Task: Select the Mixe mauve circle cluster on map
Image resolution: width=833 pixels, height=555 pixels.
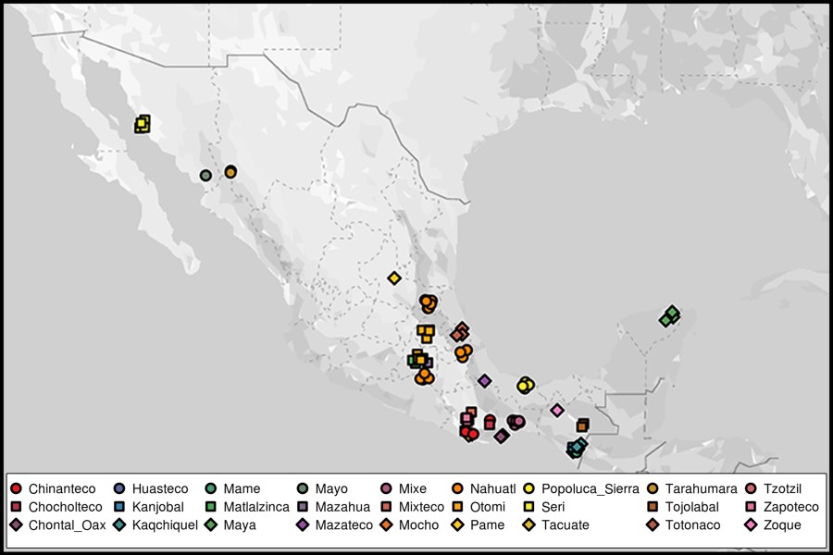Action: pyautogui.click(x=516, y=422)
